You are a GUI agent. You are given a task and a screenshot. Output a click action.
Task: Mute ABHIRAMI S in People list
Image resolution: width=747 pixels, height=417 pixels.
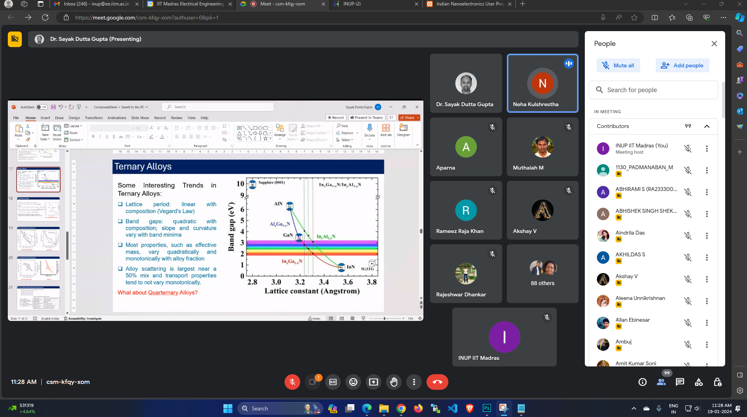click(688, 192)
